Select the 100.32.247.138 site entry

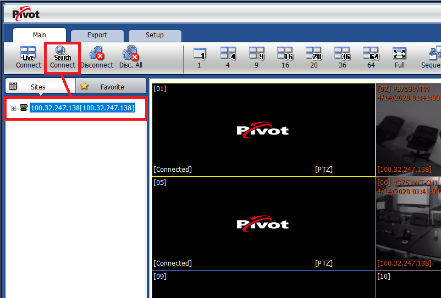tap(82, 108)
